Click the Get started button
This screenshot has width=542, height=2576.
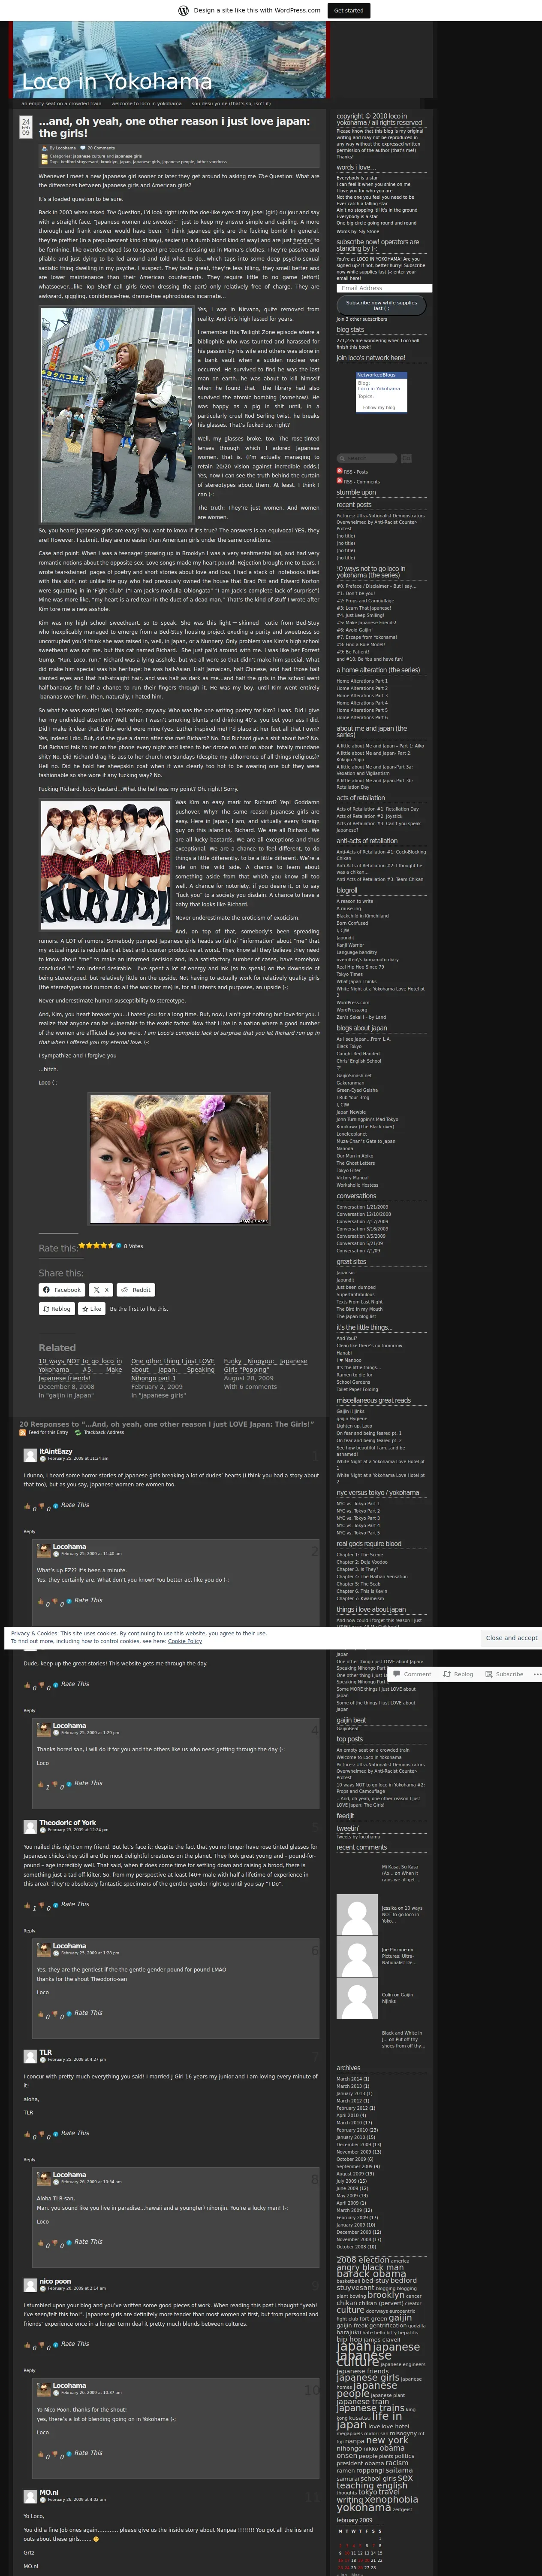click(348, 10)
